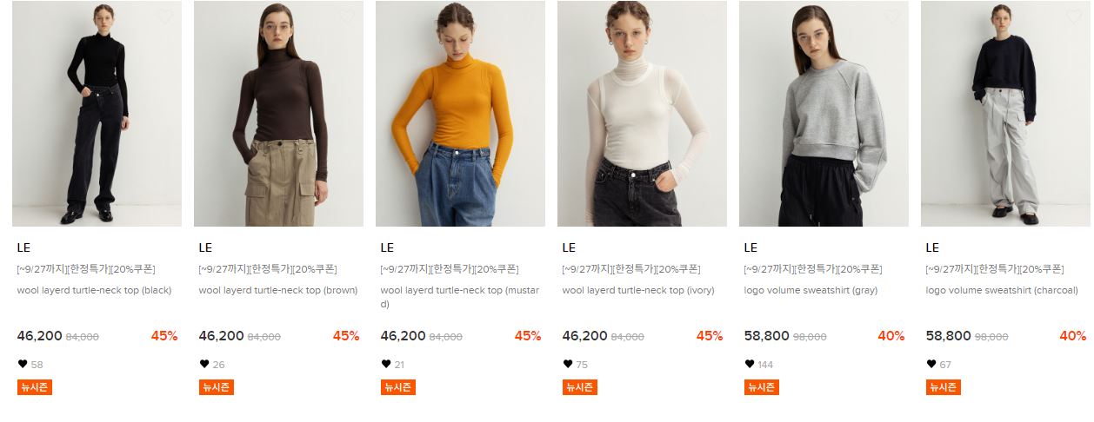Click the heart icon showing 144 likes
The width and height of the screenshot is (1094, 422).
tap(749, 364)
